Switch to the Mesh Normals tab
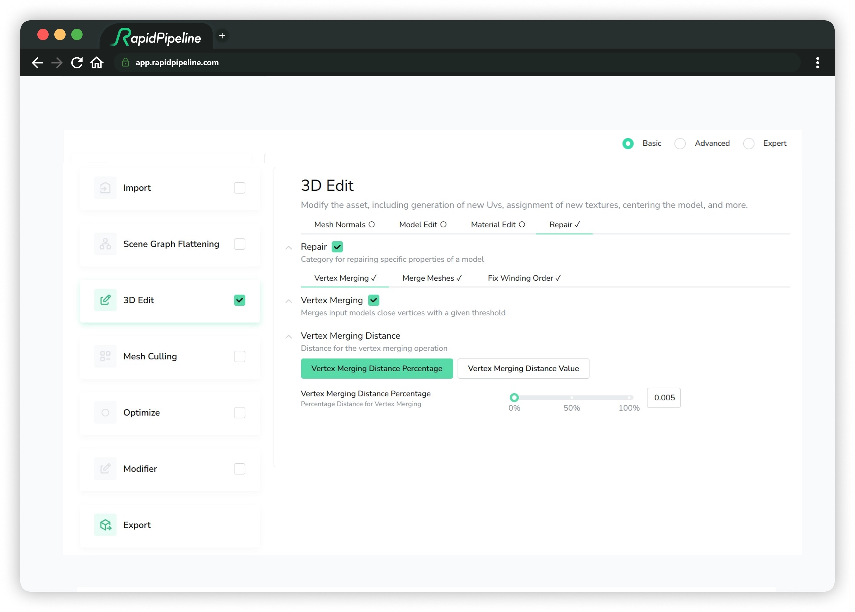This screenshot has height=612, width=855. [x=344, y=225]
